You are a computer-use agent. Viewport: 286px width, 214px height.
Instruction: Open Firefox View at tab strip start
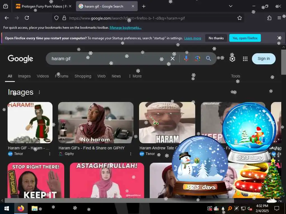click(x=6, y=6)
